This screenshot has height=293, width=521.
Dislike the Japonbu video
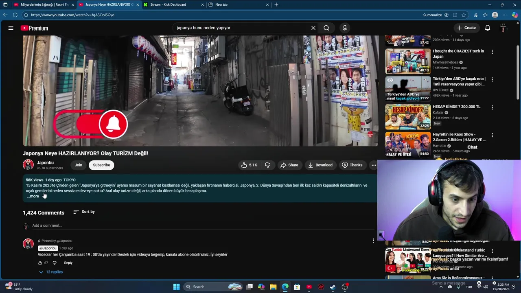pyautogui.click(x=267, y=165)
